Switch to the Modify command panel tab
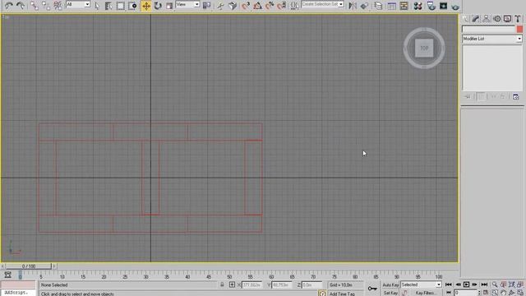Screen dimensions: 526x296 tap(475, 19)
